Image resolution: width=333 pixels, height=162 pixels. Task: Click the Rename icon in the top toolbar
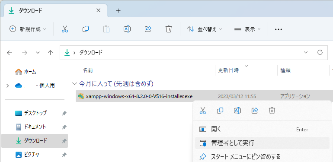click(x=127, y=29)
